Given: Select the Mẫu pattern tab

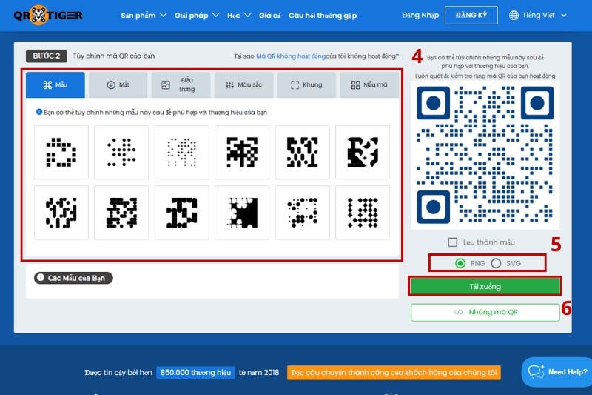Looking at the screenshot, I should (x=55, y=84).
